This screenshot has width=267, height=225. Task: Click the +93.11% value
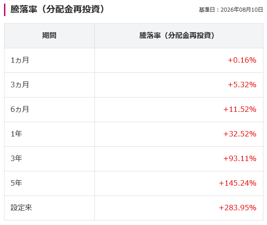240,158
